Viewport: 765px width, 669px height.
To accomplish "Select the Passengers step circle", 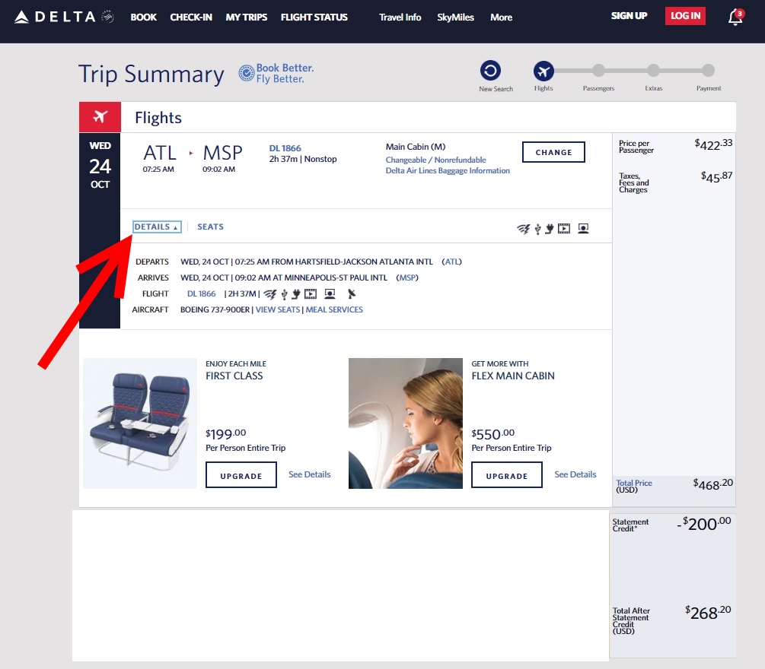I will (598, 71).
